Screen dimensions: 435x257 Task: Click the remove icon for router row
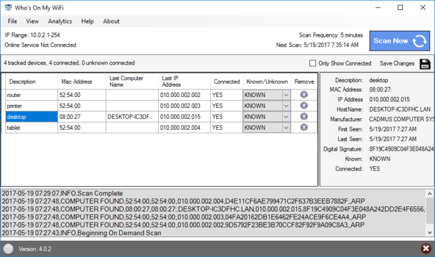click(304, 95)
